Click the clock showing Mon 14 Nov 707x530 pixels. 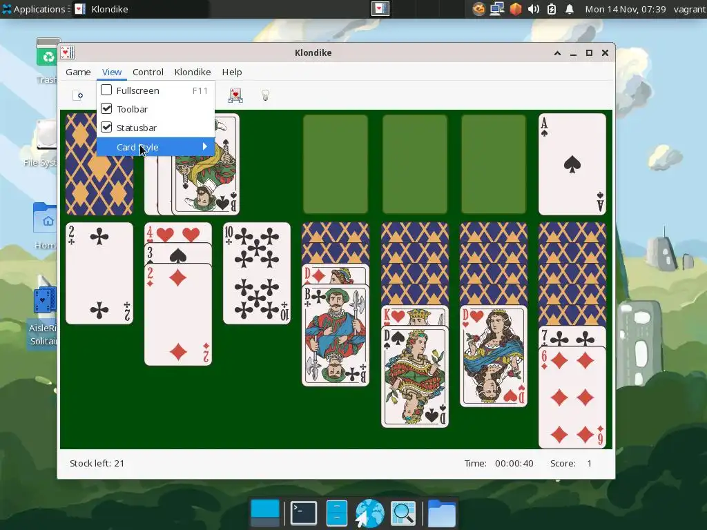click(625, 9)
